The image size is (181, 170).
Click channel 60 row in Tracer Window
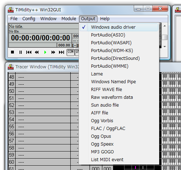pyautogui.click(x=44, y=162)
